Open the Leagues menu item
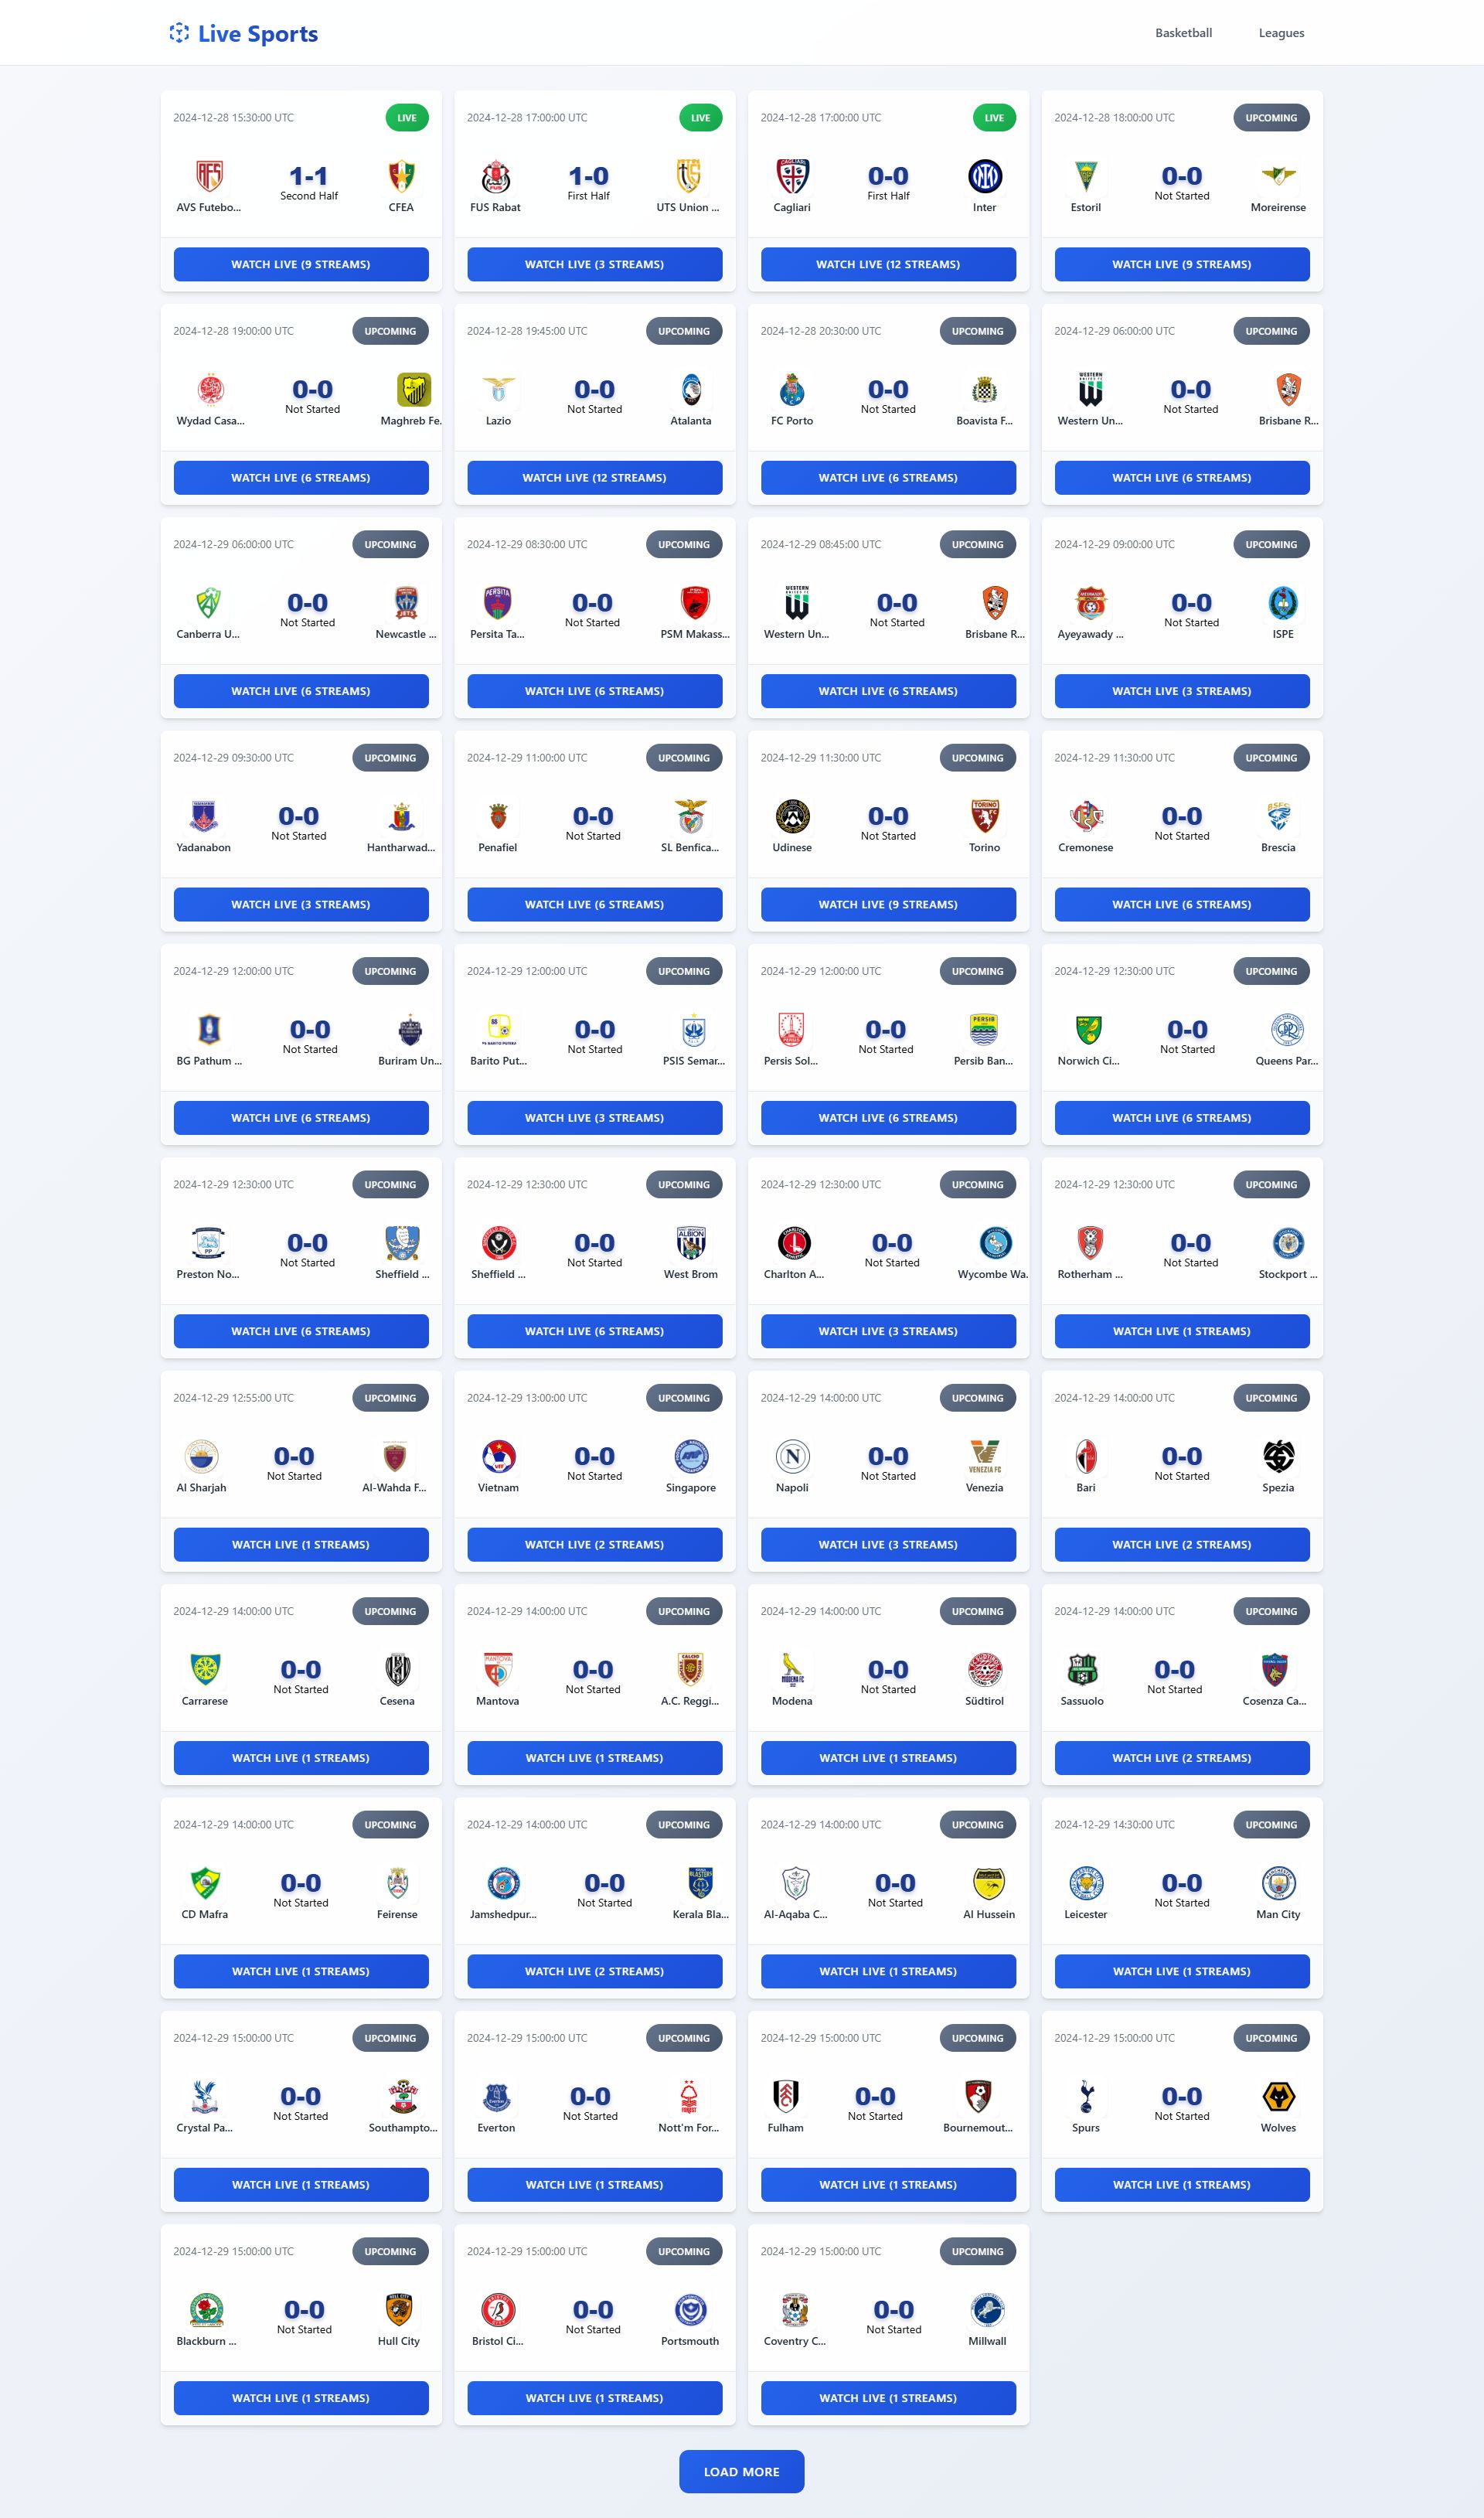This screenshot has height=2518, width=1484. coord(1281,33)
